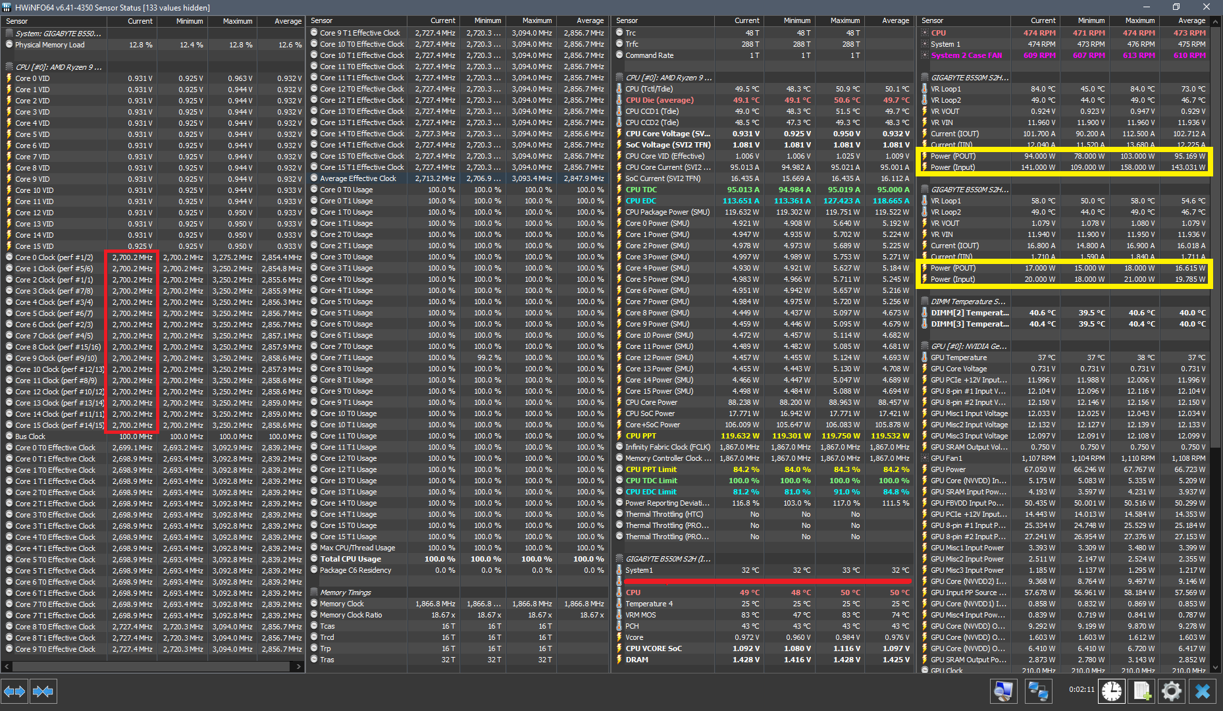The width and height of the screenshot is (1223, 711).
Task: Start logging with the report-file icon
Action: (1142, 691)
